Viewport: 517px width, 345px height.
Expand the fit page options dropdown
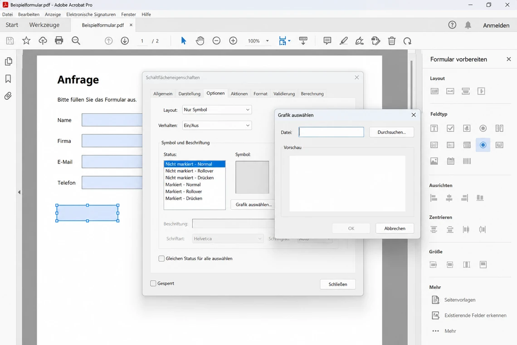coord(289,40)
